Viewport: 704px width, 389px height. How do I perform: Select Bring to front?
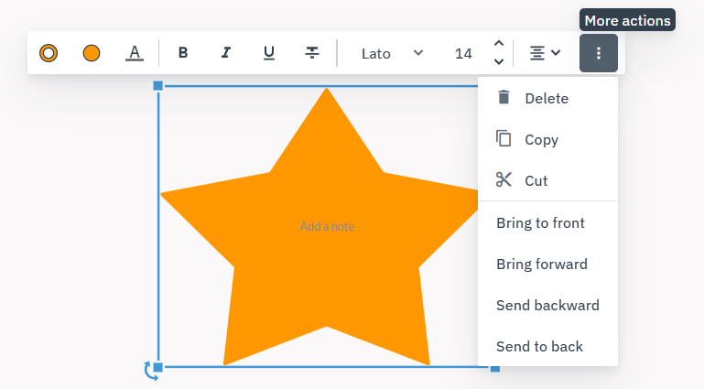(547, 223)
